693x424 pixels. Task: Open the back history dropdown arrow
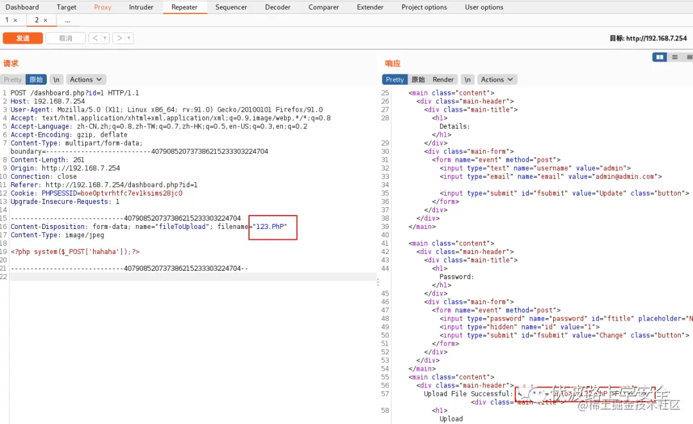(105, 38)
